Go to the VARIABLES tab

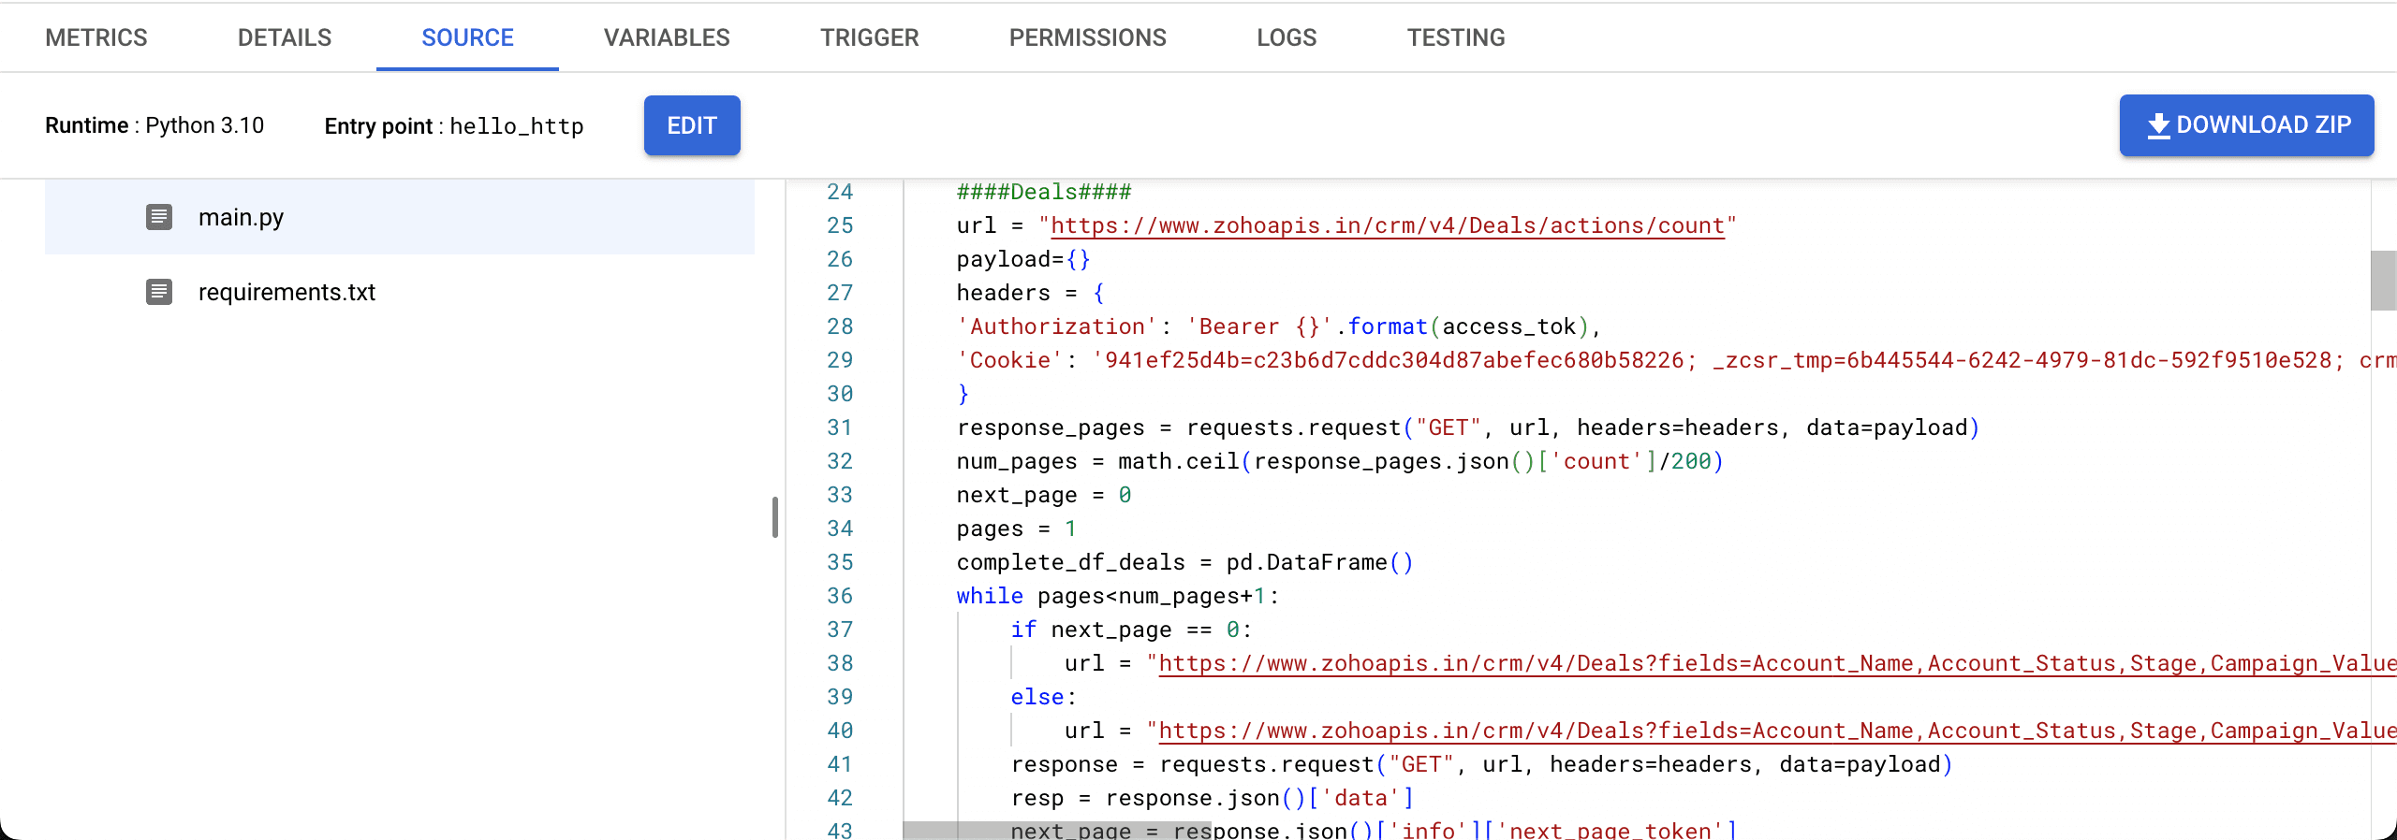point(667,37)
